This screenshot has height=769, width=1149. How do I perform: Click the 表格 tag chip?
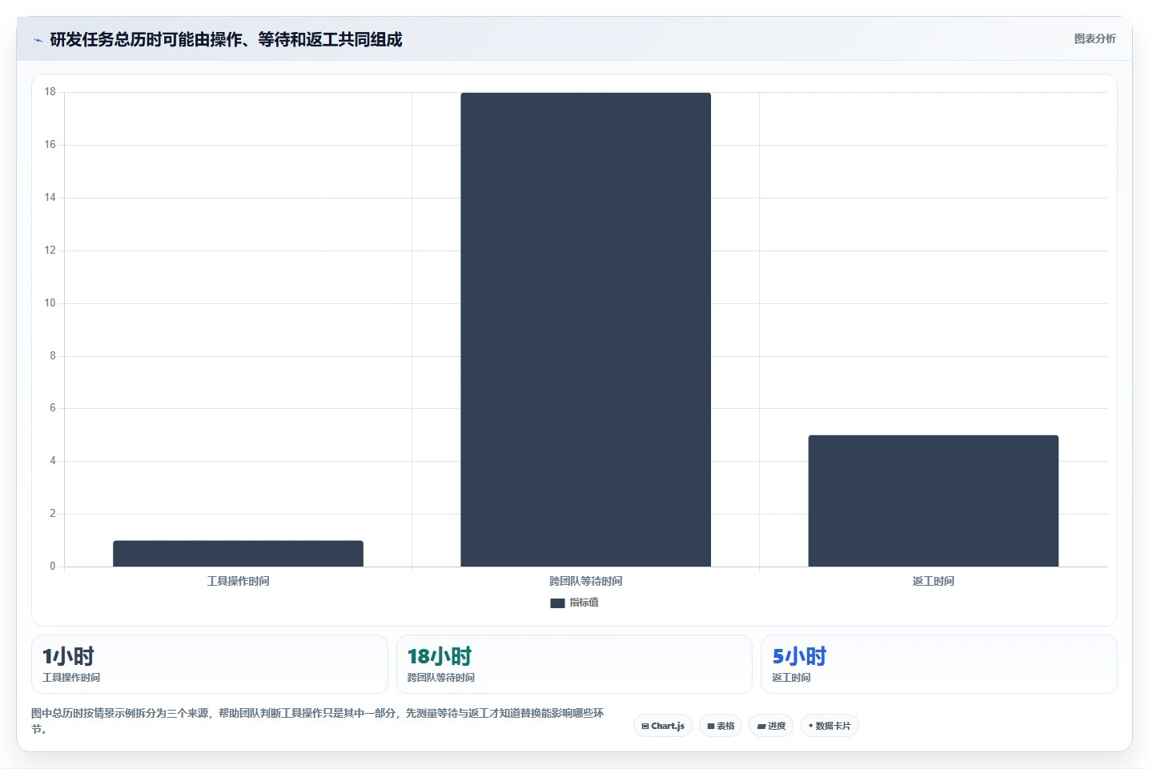pos(721,726)
